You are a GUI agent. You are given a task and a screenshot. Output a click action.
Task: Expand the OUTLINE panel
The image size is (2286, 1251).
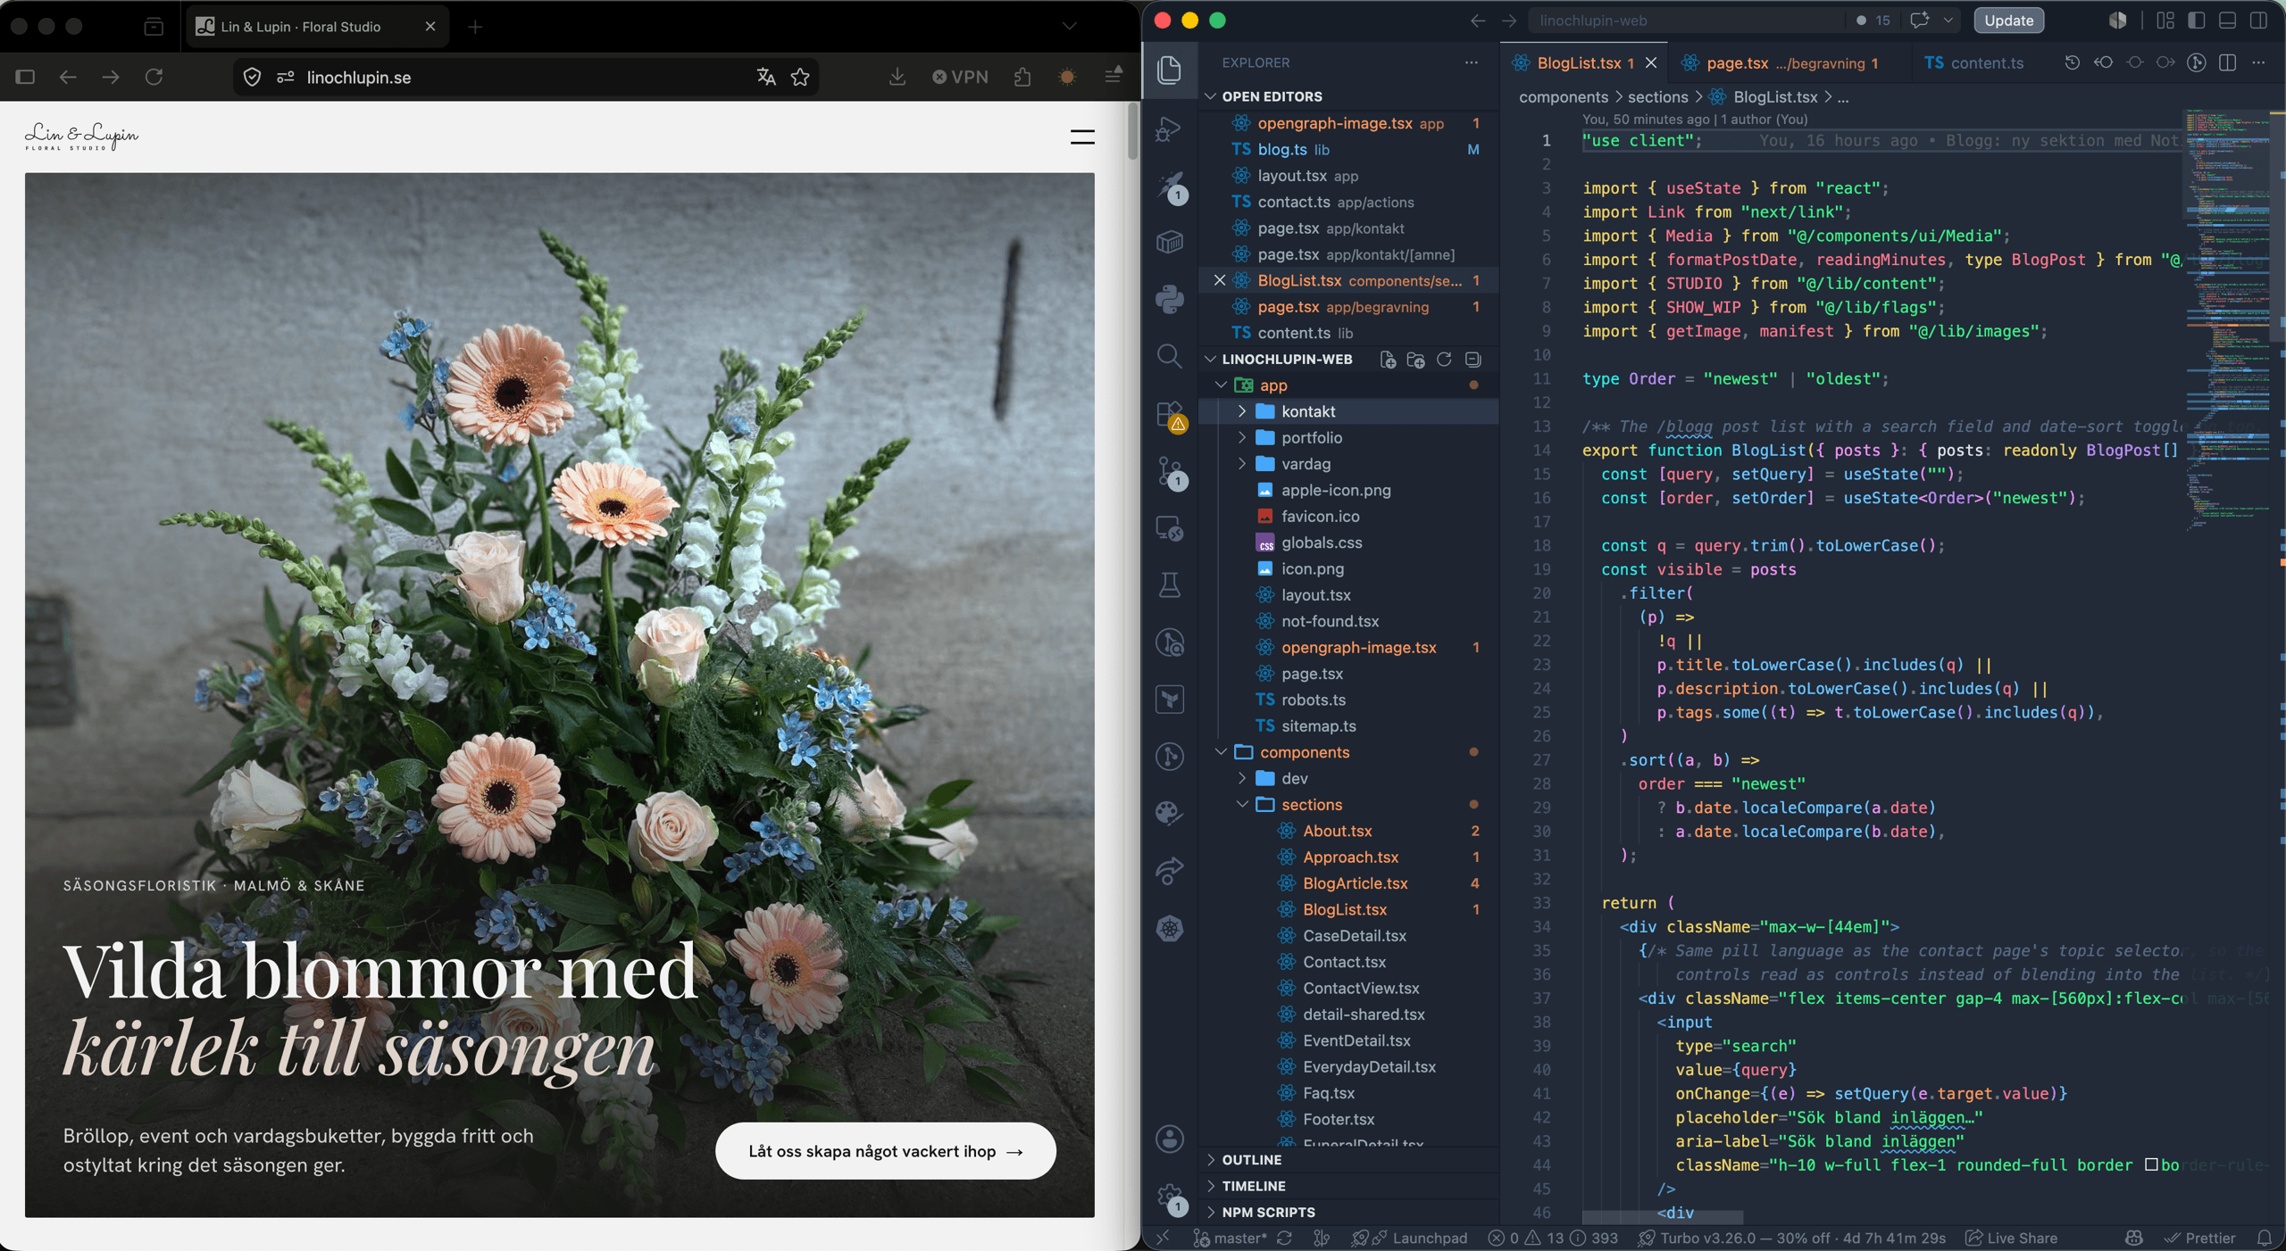click(1348, 1159)
